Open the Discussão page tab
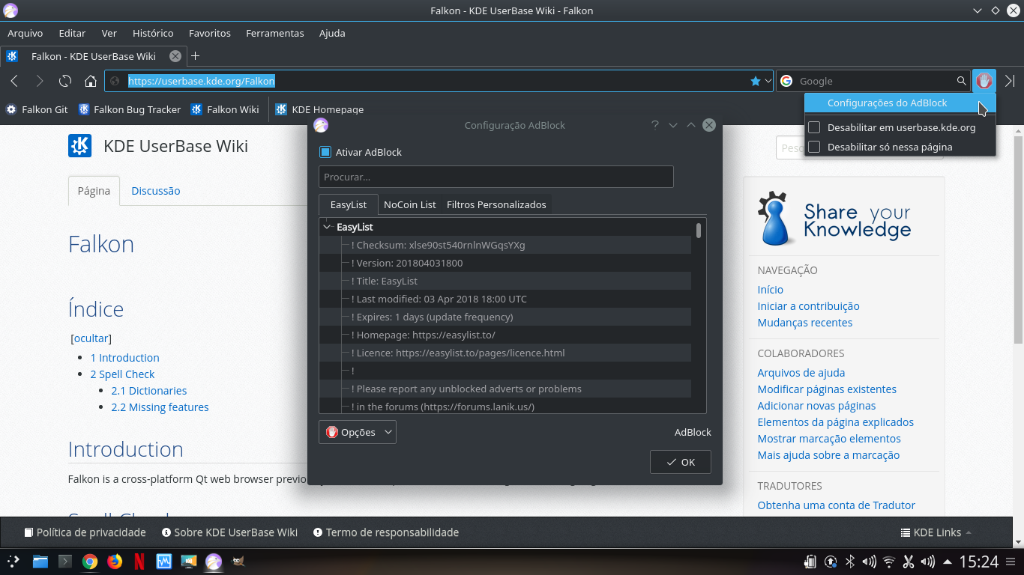The height and width of the screenshot is (575, 1024). click(x=156, y=191)
